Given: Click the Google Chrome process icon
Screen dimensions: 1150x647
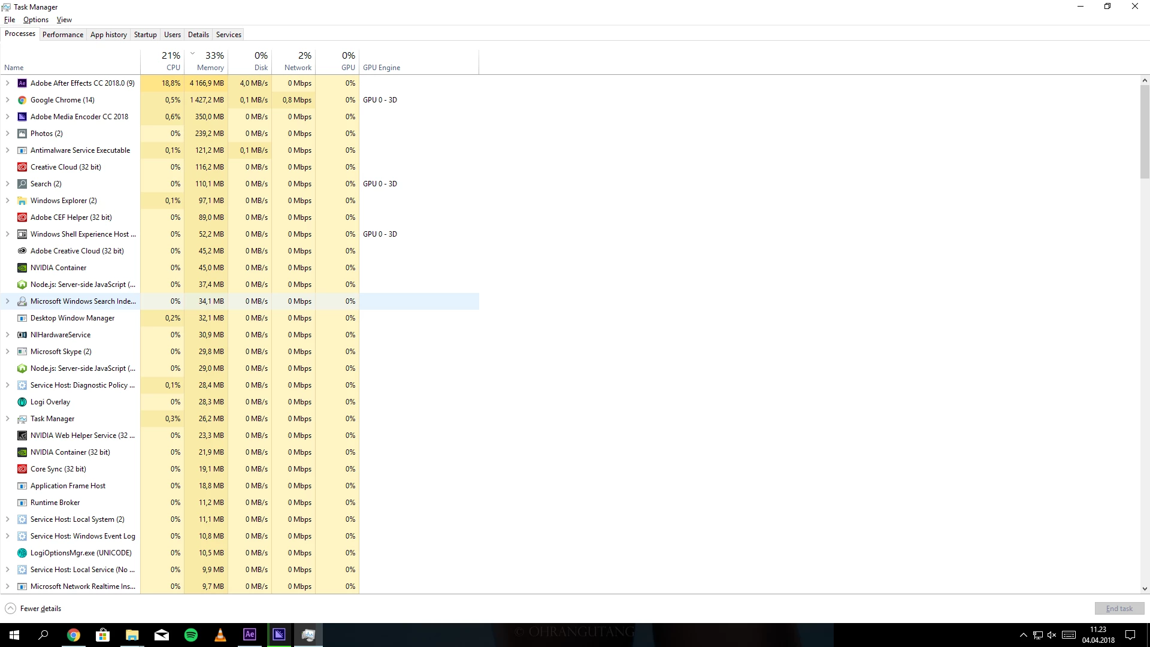Looking at the screenshot, I should (22, 100).
